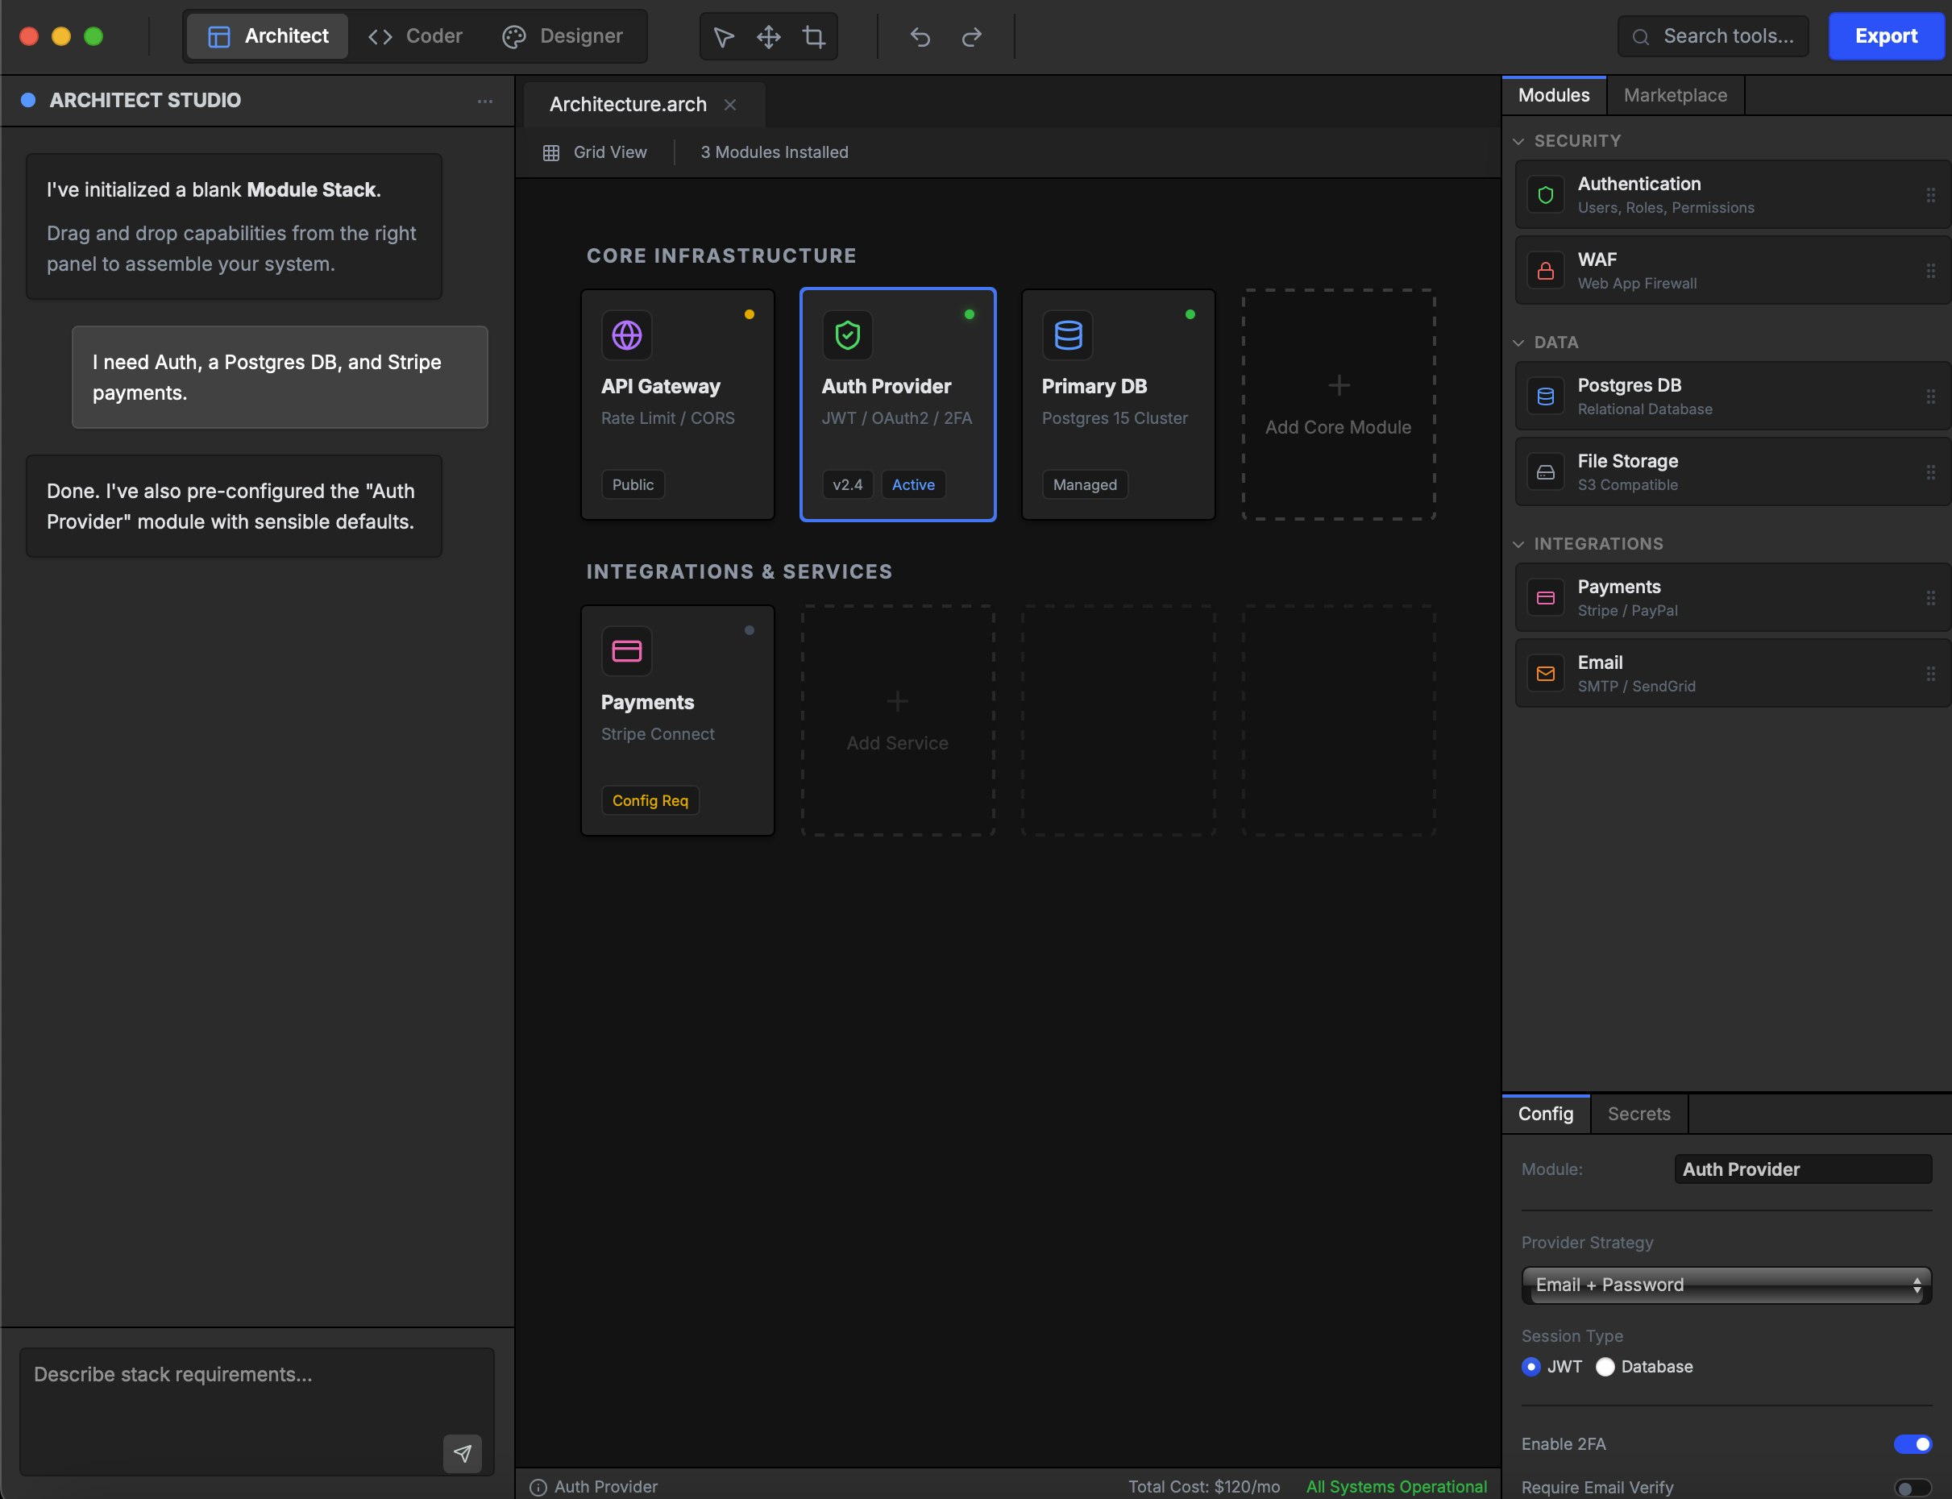Viewport: 1952px width, 1499px height.
Task: Collapse the INTEGRATIONS section chevron
Action: (1518, 544)
